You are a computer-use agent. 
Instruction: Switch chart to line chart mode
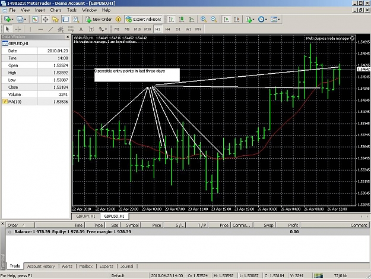[192, 20]
